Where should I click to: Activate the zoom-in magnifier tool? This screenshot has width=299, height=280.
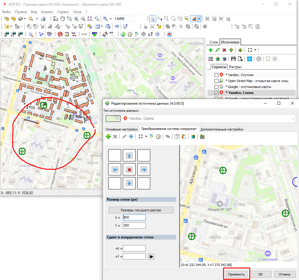pyautogui.click(x=76, y=19)
